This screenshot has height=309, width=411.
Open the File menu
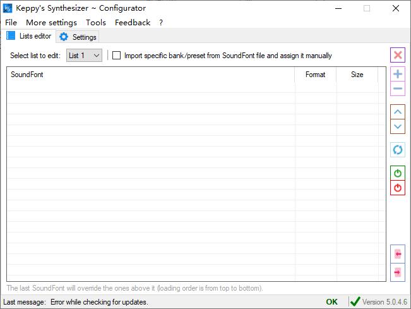(x=11, y=23)
